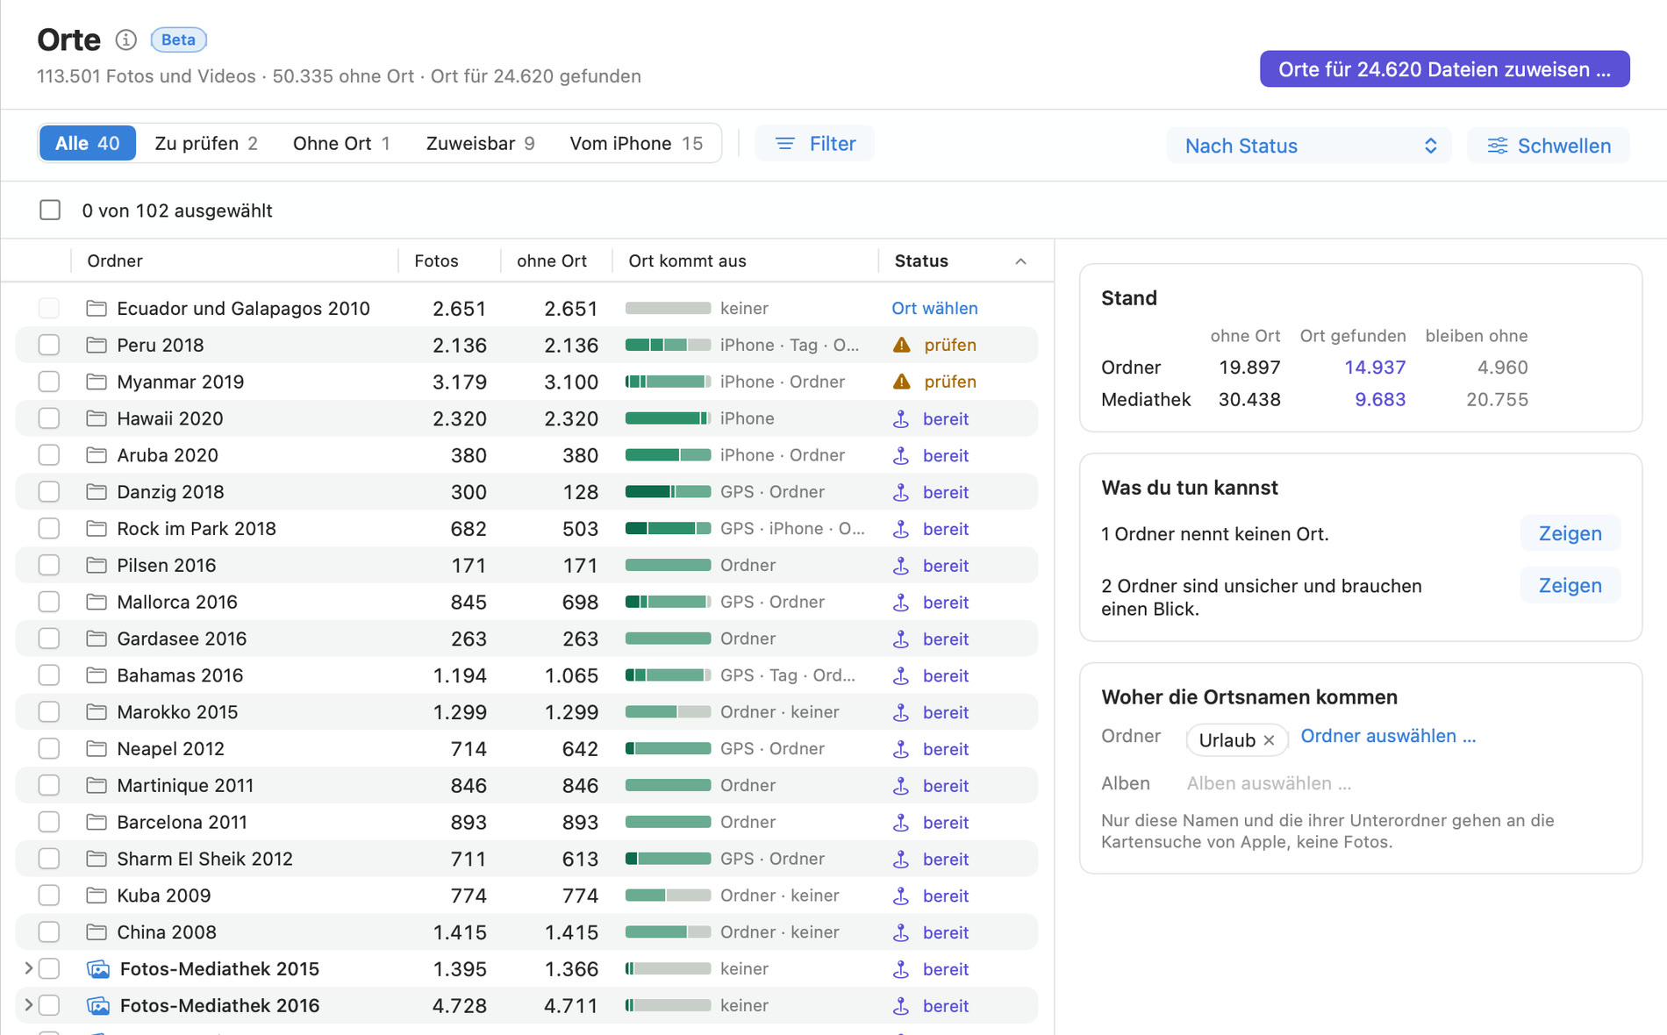Switch to the Vom iPhone tab
The image size is (1667, 1035).
[636, 143]
